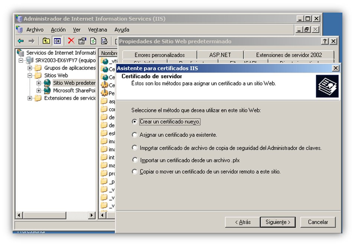
Task: Select the SRV2003-EK6YFY7 server computer icon
Action: [x=29, y=60]
